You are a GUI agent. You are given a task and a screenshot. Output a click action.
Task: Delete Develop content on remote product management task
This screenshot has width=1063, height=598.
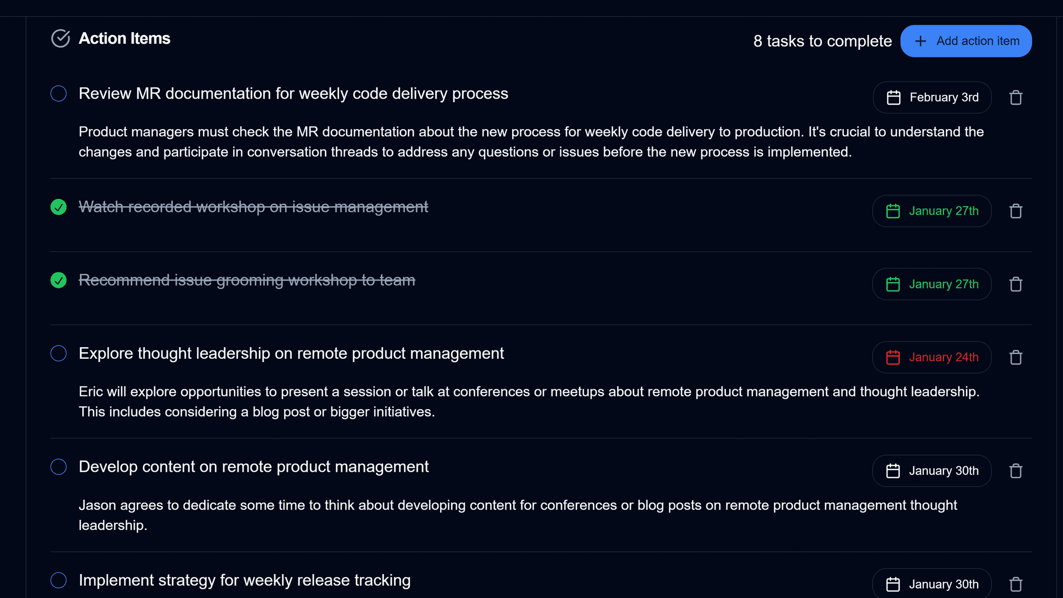click(1015, 471)
